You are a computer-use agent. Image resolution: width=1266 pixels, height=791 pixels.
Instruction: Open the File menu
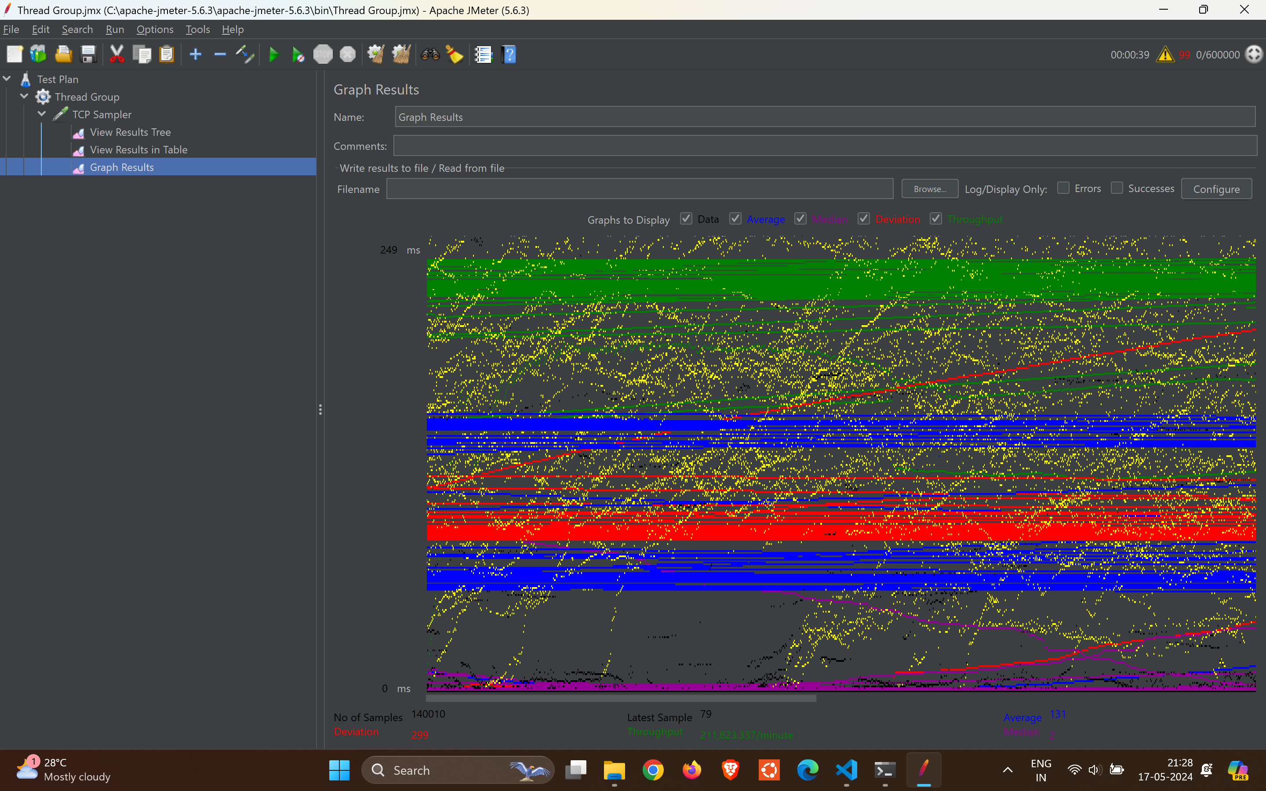coord(12,29)
